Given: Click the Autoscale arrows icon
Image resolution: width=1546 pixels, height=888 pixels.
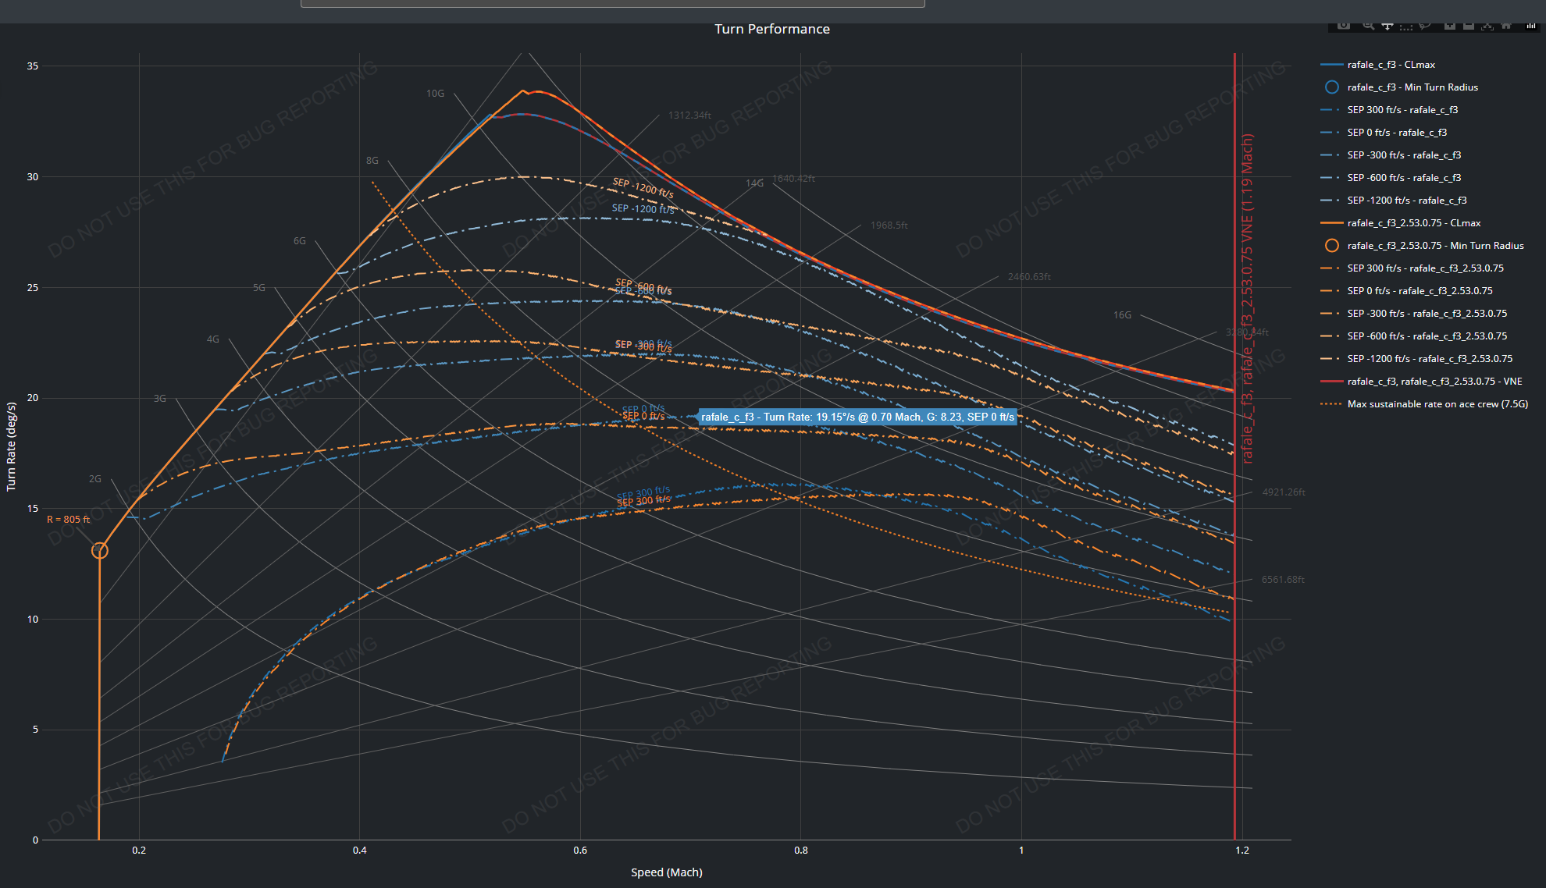Looking at the screenshot, I should click(x=1487, y=27).
